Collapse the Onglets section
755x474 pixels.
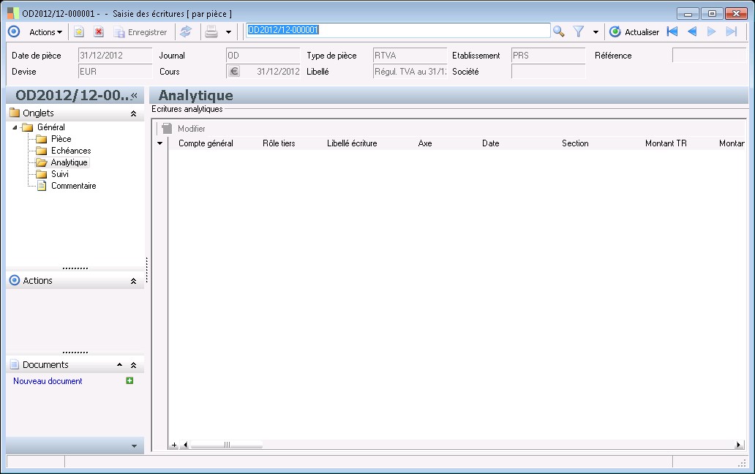click(133, 113)
